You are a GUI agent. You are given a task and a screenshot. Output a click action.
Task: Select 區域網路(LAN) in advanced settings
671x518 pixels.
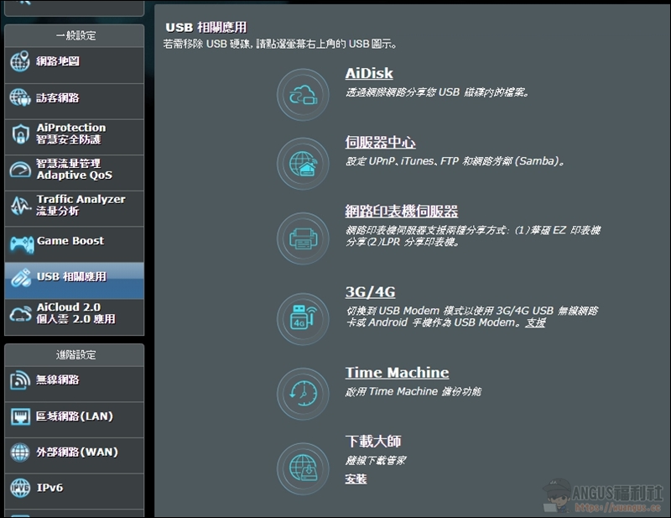(x=74, y=416)
